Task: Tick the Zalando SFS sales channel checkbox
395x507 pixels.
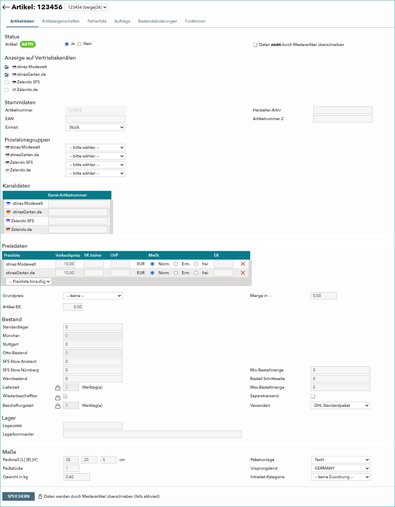Action: pos(7,82)
